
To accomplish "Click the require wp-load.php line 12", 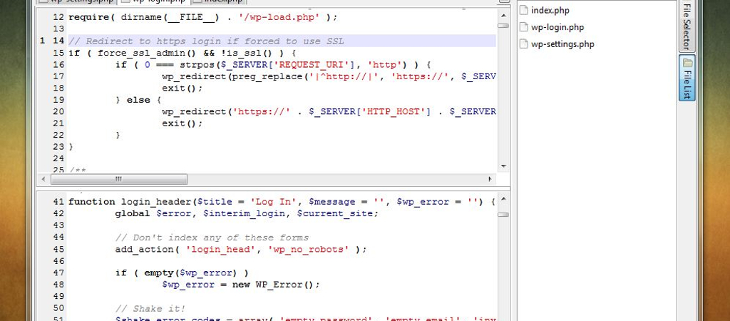I will (202, 17).
